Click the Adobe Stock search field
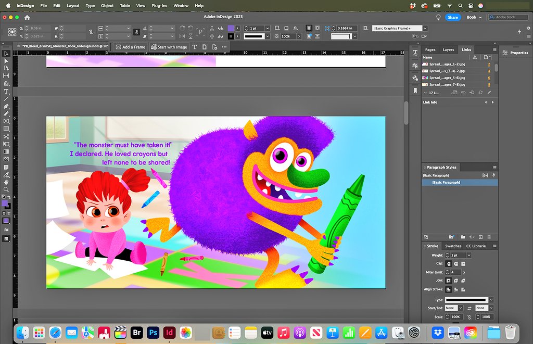 pyautogui.click(x=508, y=17)
